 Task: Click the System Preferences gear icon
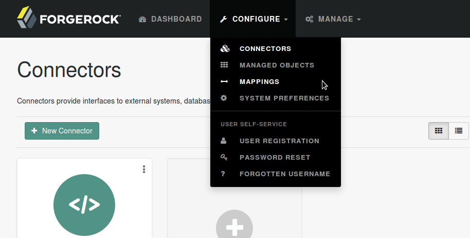pos(224,98)
